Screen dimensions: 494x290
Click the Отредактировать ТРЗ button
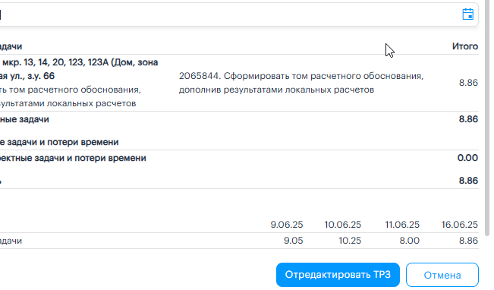pos(338,275)
